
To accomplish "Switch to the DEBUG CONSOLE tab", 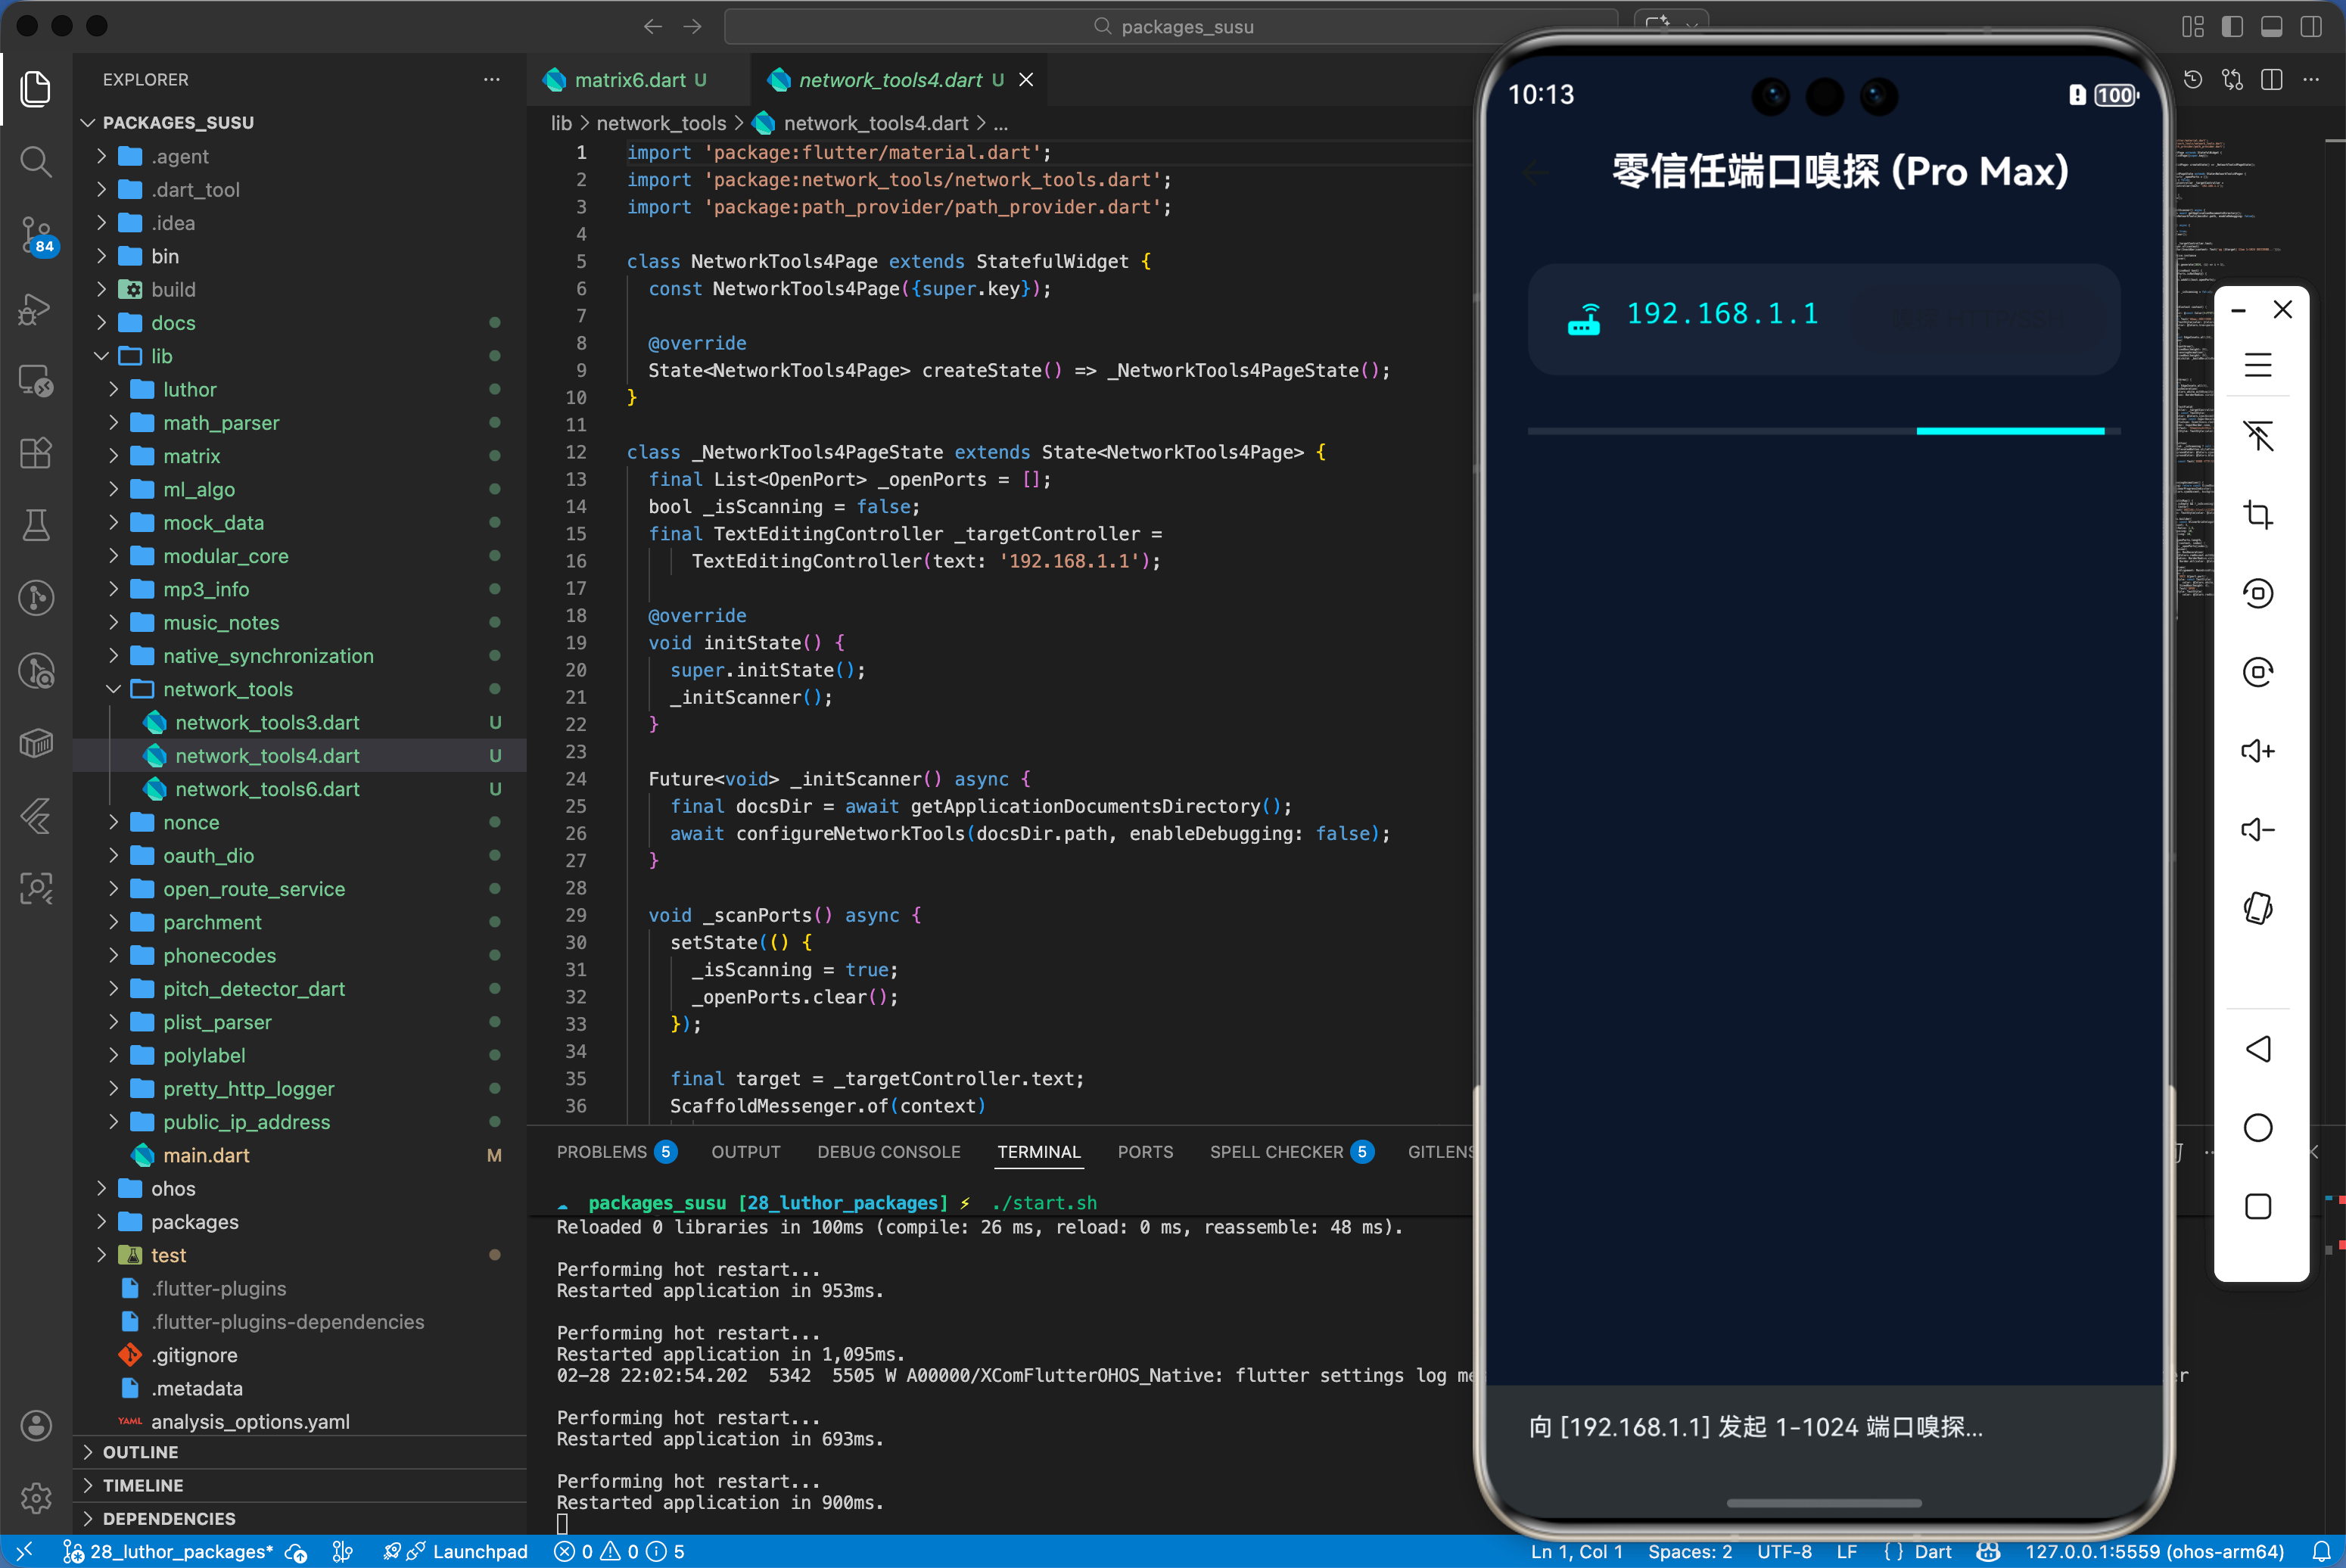I will (888, 1152).
